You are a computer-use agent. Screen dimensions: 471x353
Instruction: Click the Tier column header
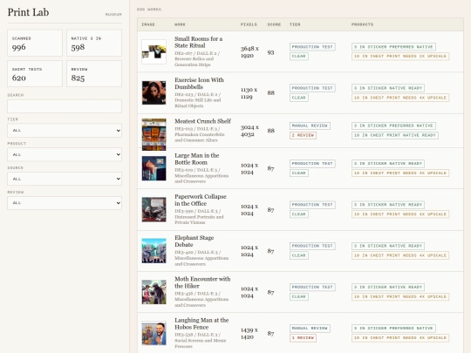pyautogui.click(x=295, y=24)
